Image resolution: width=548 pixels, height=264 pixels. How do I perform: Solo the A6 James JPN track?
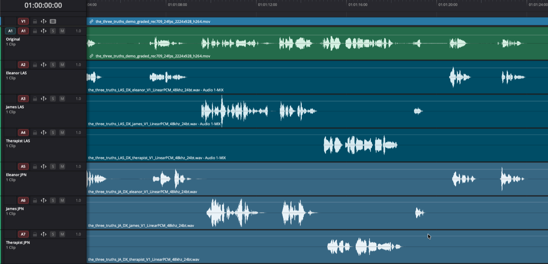point(53,201)
